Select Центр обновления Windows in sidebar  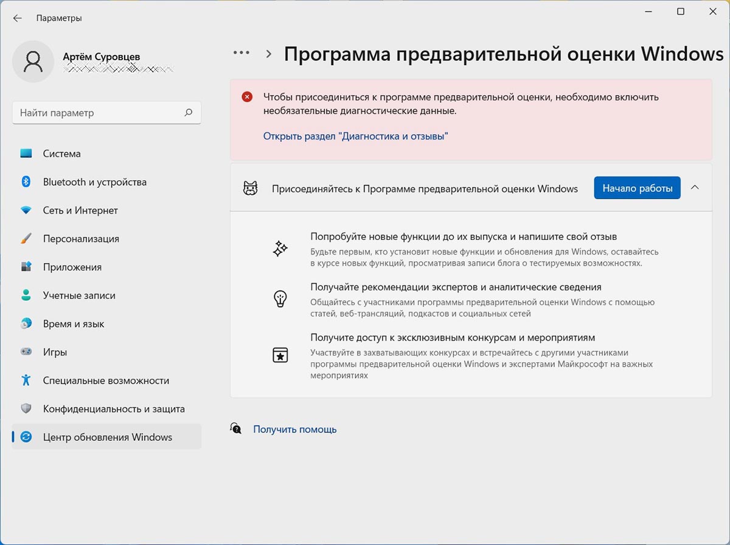107,437
